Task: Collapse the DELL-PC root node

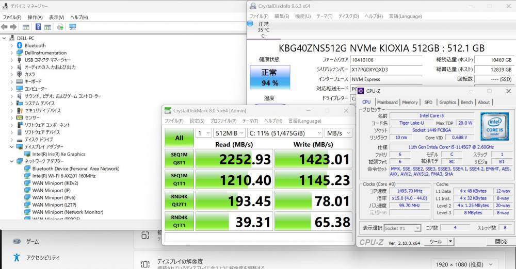Action: (x=4, y=38)
